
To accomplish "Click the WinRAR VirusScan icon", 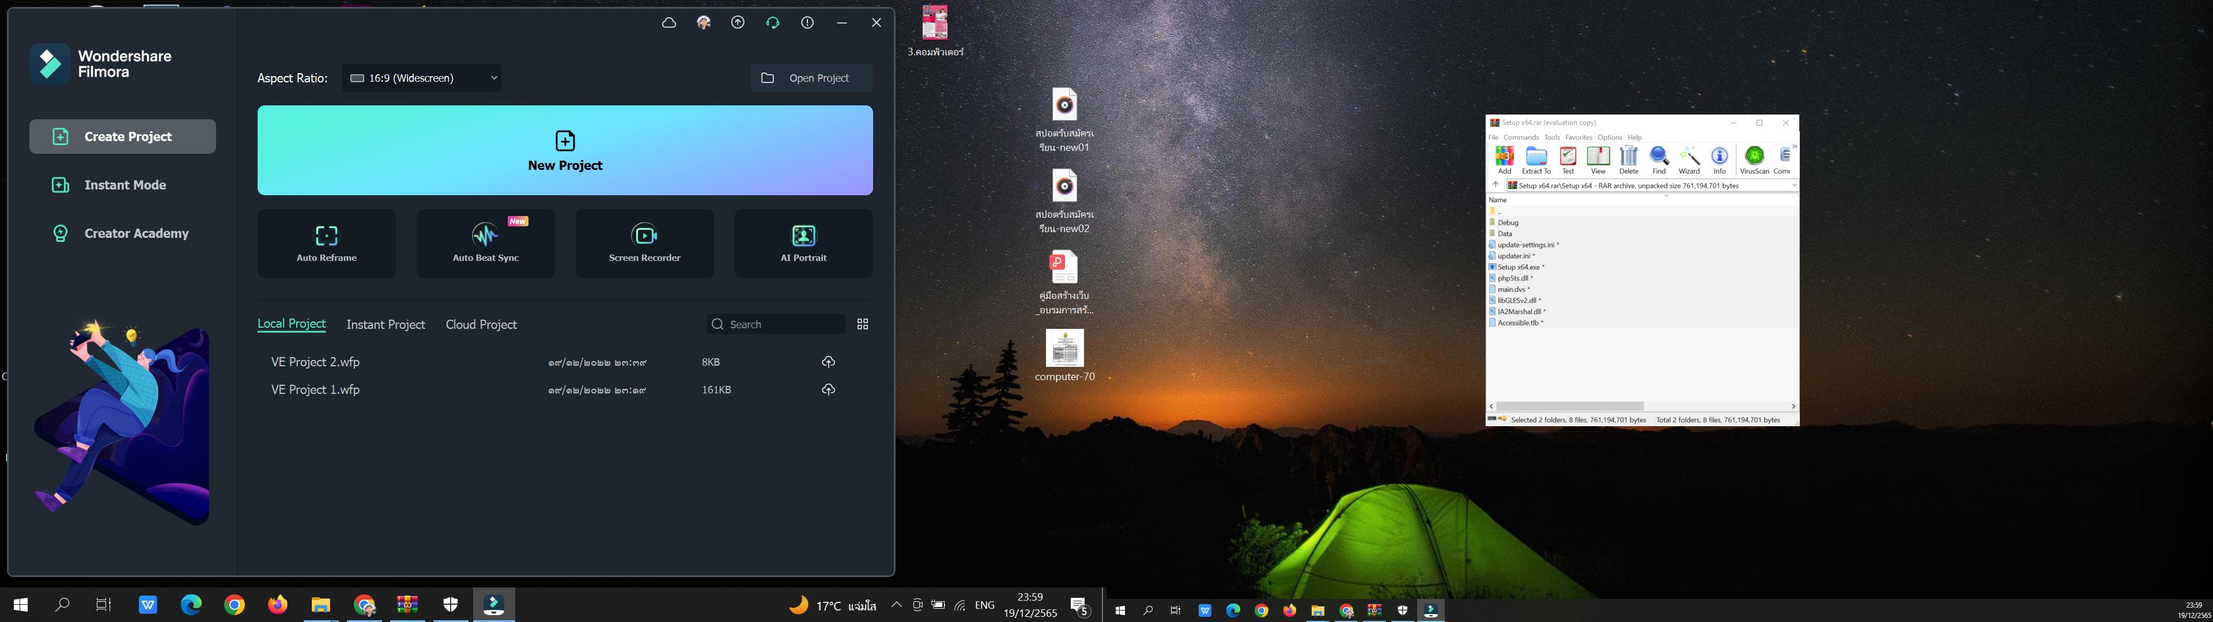I will tap(1754, 160).
